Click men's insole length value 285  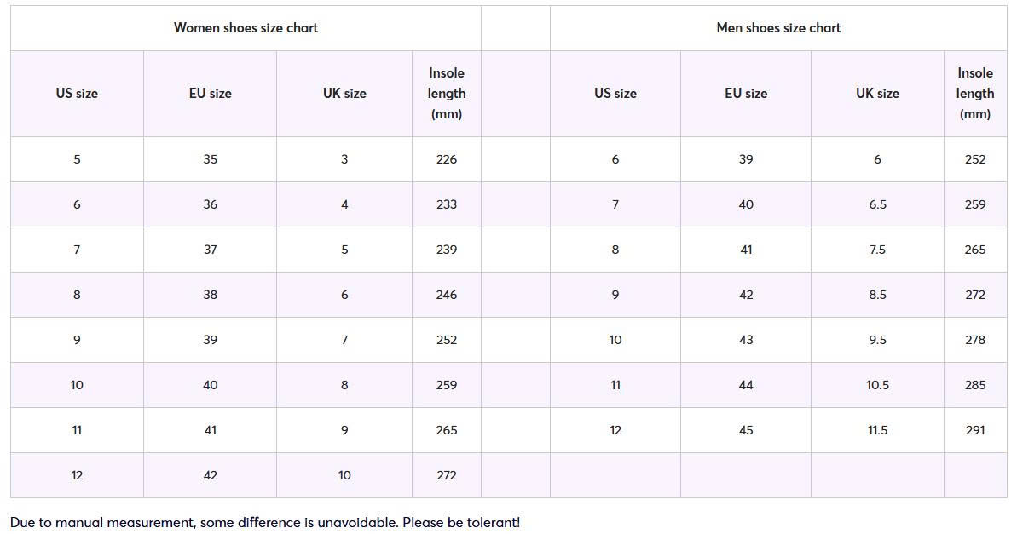(975, 386)
